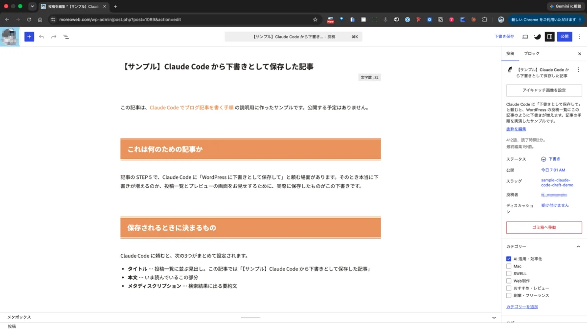The image size is (587, 330).
Task: Check the Mac category
Action: point(509,266)
